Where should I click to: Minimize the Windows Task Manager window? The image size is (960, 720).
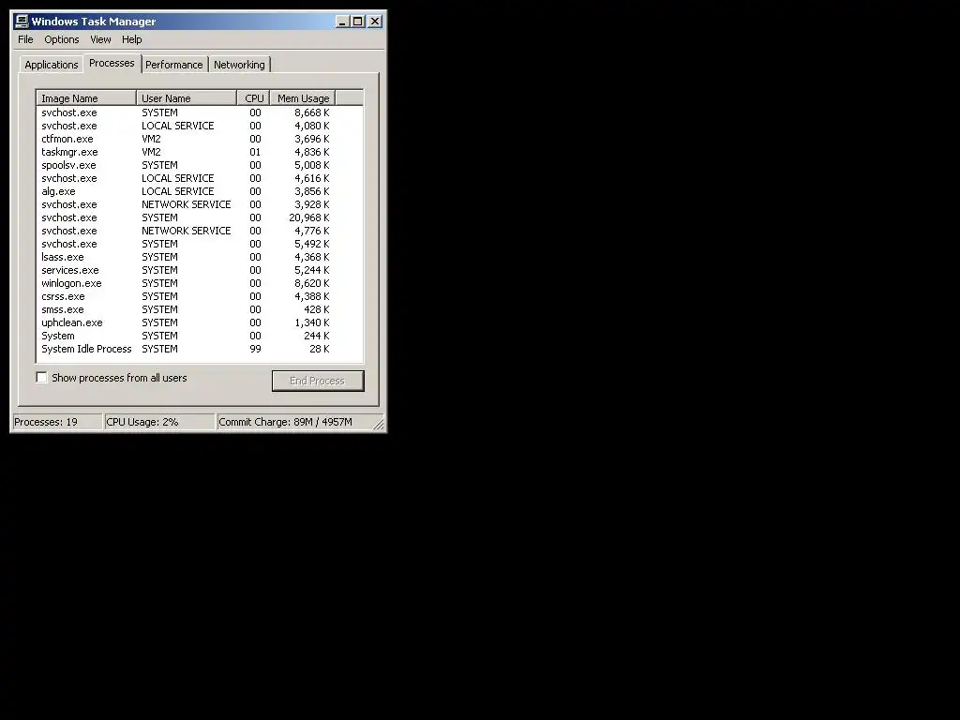[x=342, y=22]
